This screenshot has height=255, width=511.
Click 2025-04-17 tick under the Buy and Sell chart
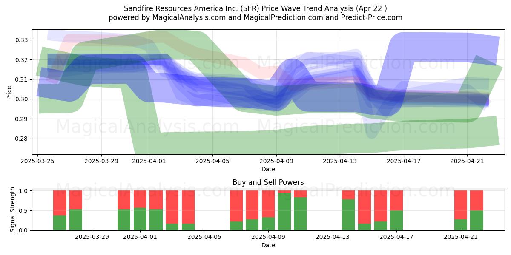(396, 237)
